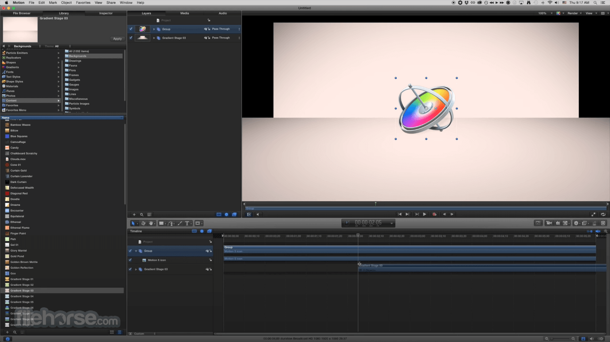The width and height of the screenshot is (610, 342).
Task: Toggle Motion 5 icon checkbox in Timeline
Action: pos(130,260)
